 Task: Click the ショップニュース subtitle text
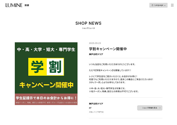[88, 28]
